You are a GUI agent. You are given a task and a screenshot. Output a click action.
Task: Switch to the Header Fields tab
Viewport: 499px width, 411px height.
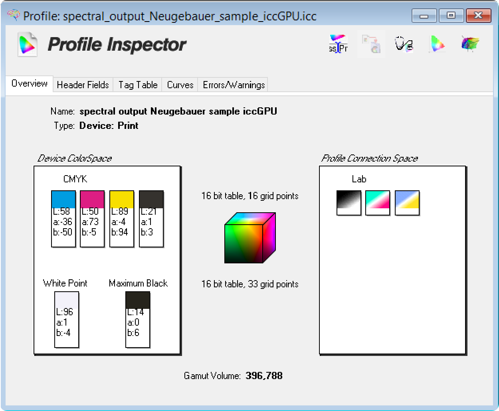click(83, 85)
